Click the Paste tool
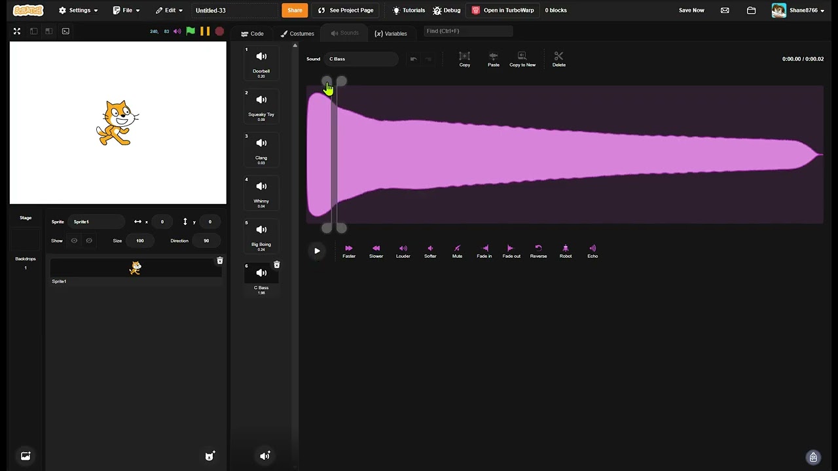838x471 pixels. pyautogui.click(x=494, y=59)
